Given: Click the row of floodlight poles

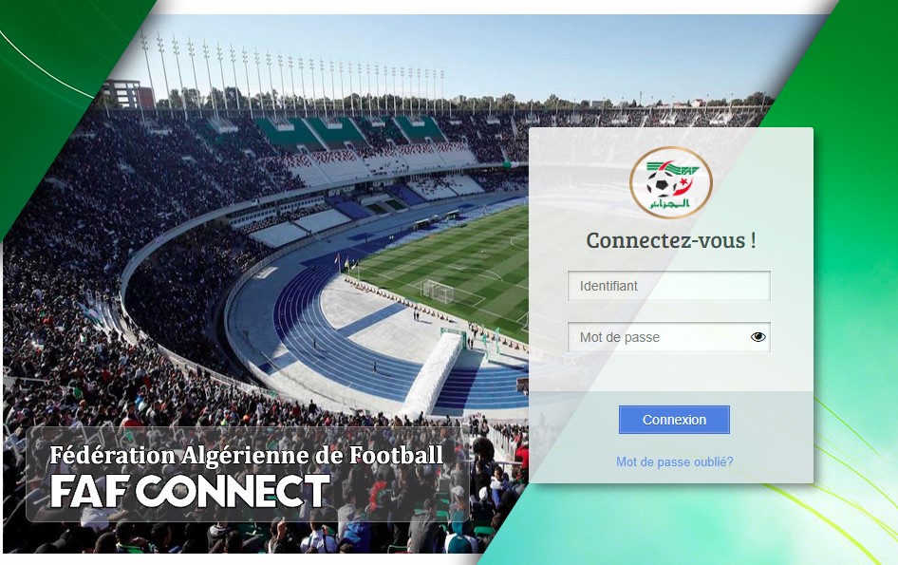Looking at the screenshot, I should click(292, 74).
